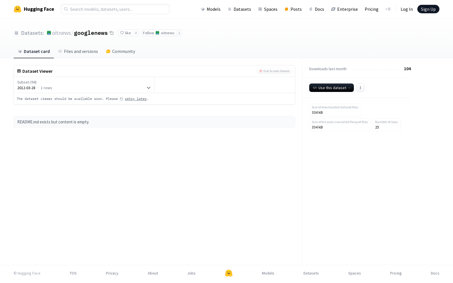Click the search box in the header

pos(115,9)
